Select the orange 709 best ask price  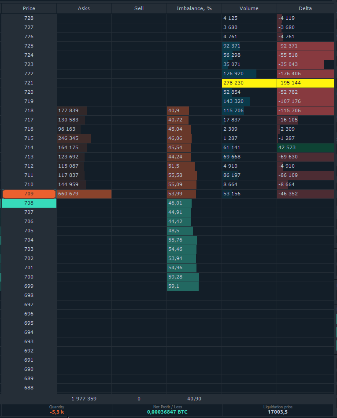(29, 194)
